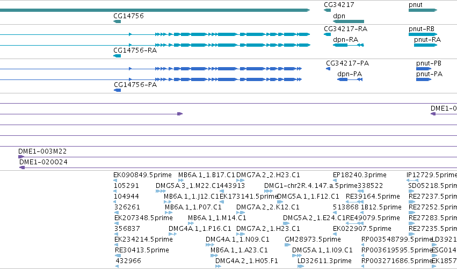Click the teal dpn gene bar
Viewport: 457px width, 269px height.
[x=349, y=21]
